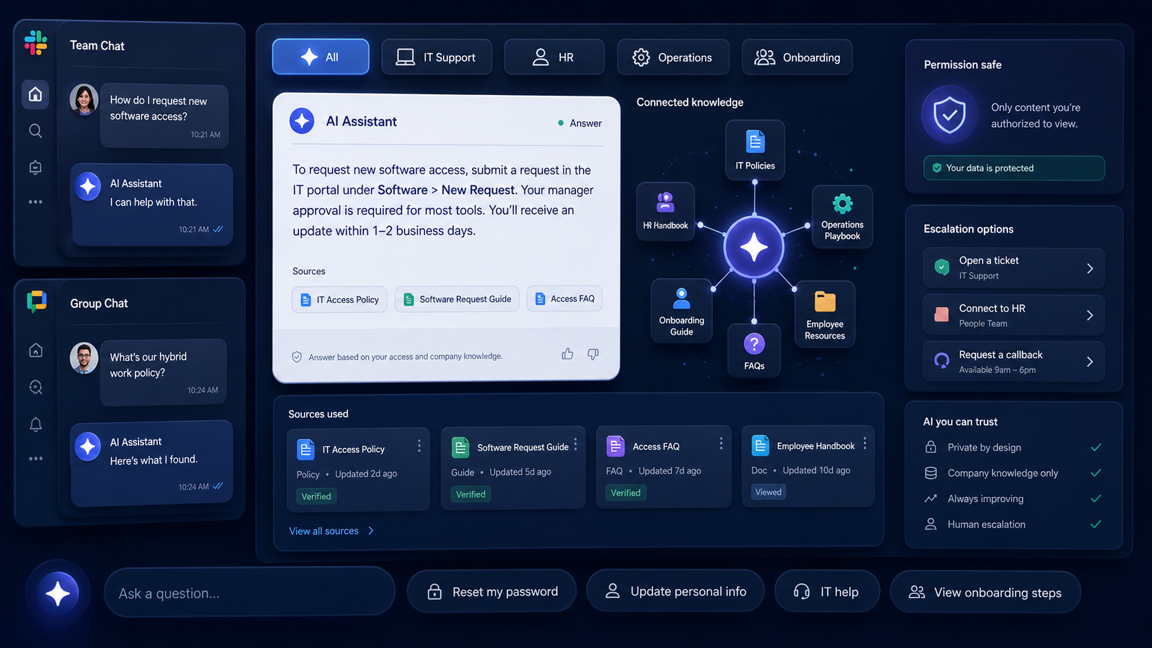Viewport: 1152px width, 648px height.
Task: Select the Employee Resources knowledge node
Action: pyautogui.click(x=825, y=314)
